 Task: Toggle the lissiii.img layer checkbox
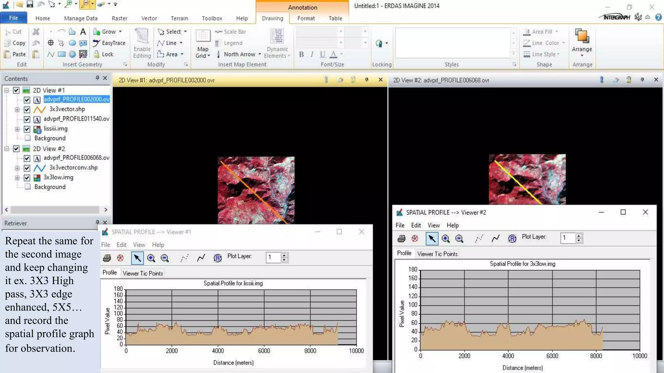point(27,129)
